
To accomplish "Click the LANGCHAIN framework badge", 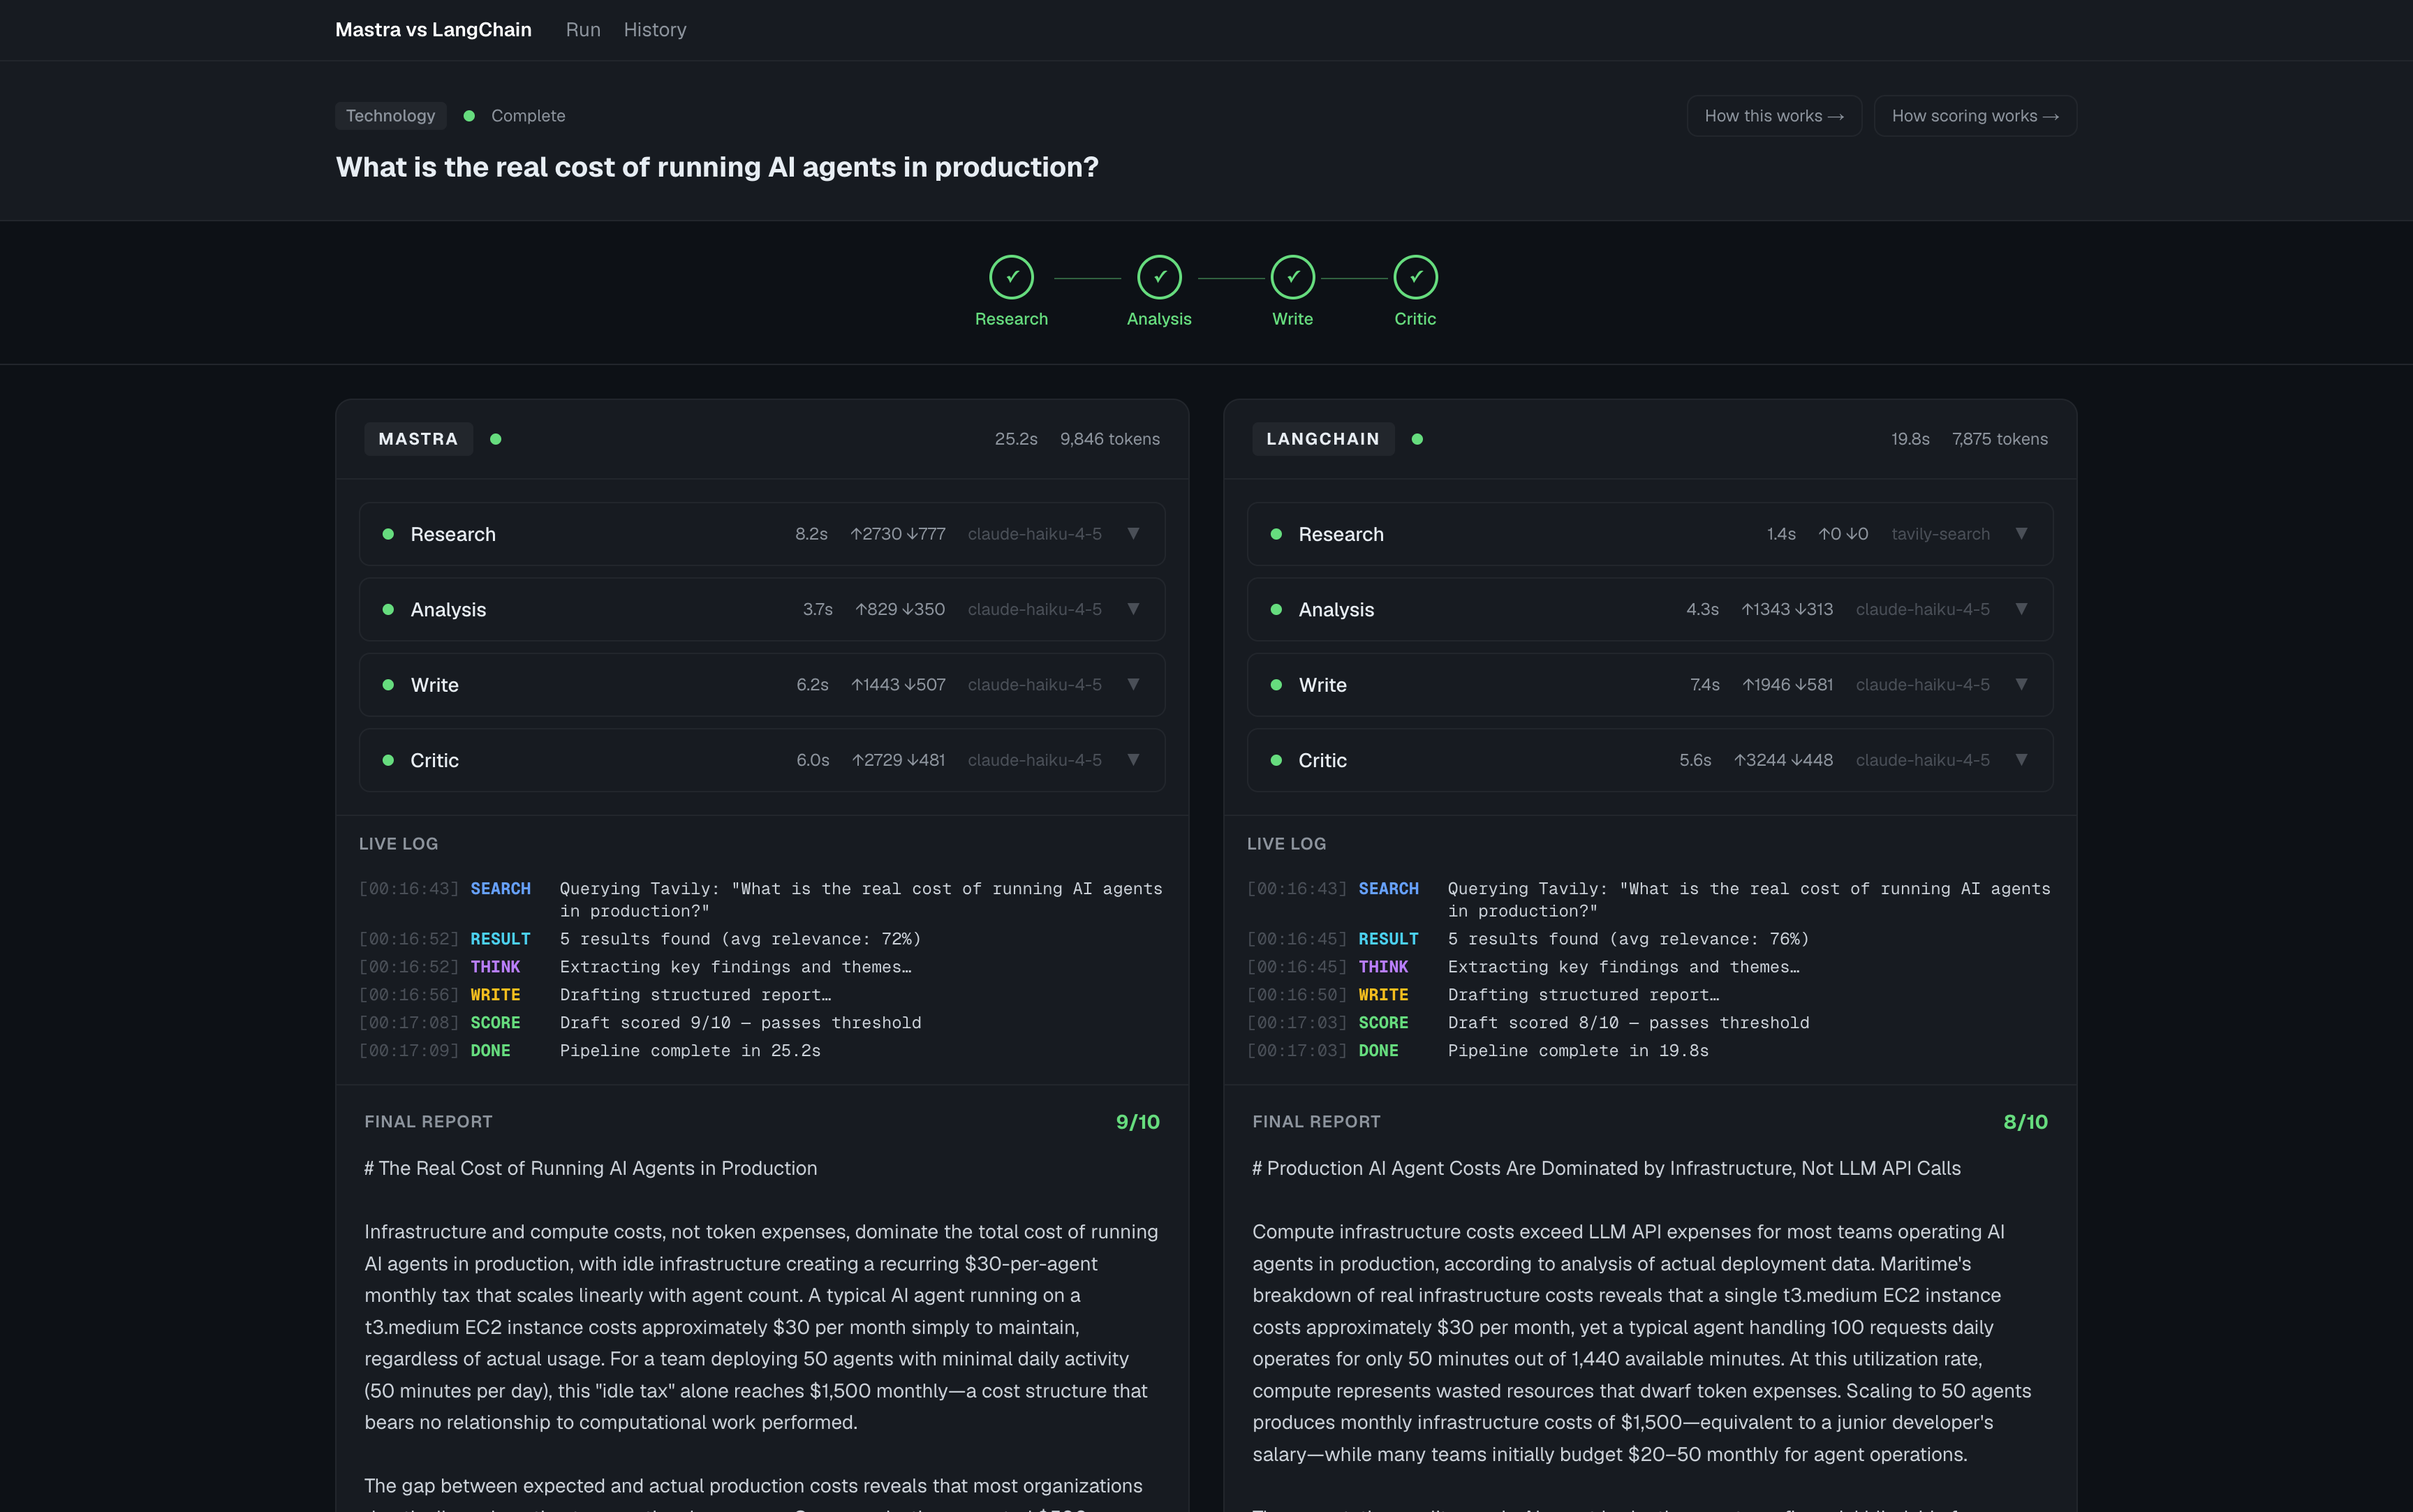I will tap(1323, 439).
